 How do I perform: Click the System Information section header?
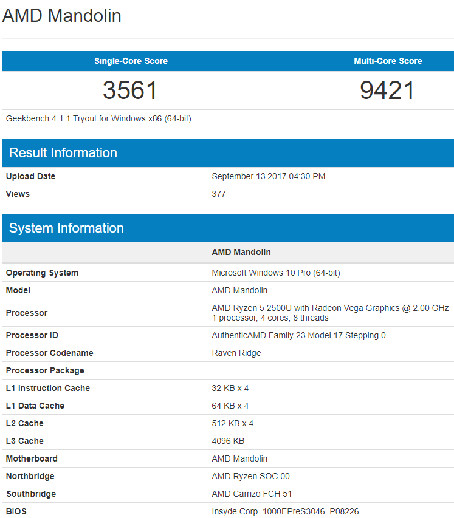[x=66, y=228]
